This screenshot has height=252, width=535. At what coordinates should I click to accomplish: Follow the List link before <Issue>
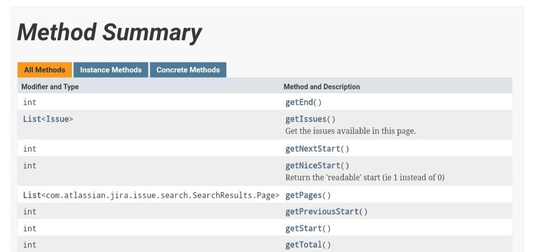point(32,119)
